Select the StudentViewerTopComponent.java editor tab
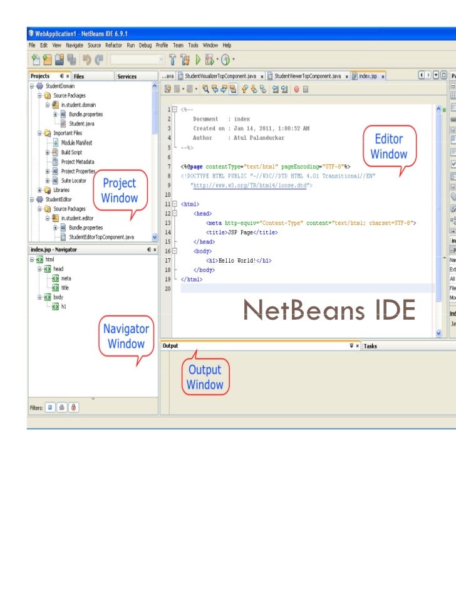Screen dimensions: 456x591 pos(308,76)
